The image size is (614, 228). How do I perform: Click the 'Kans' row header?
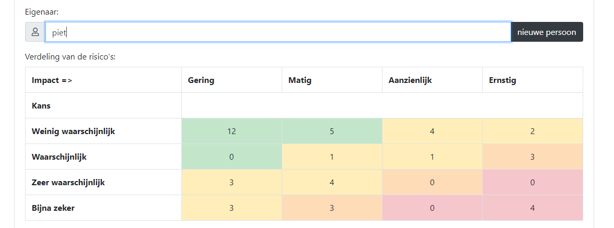[x=103, y=105]
